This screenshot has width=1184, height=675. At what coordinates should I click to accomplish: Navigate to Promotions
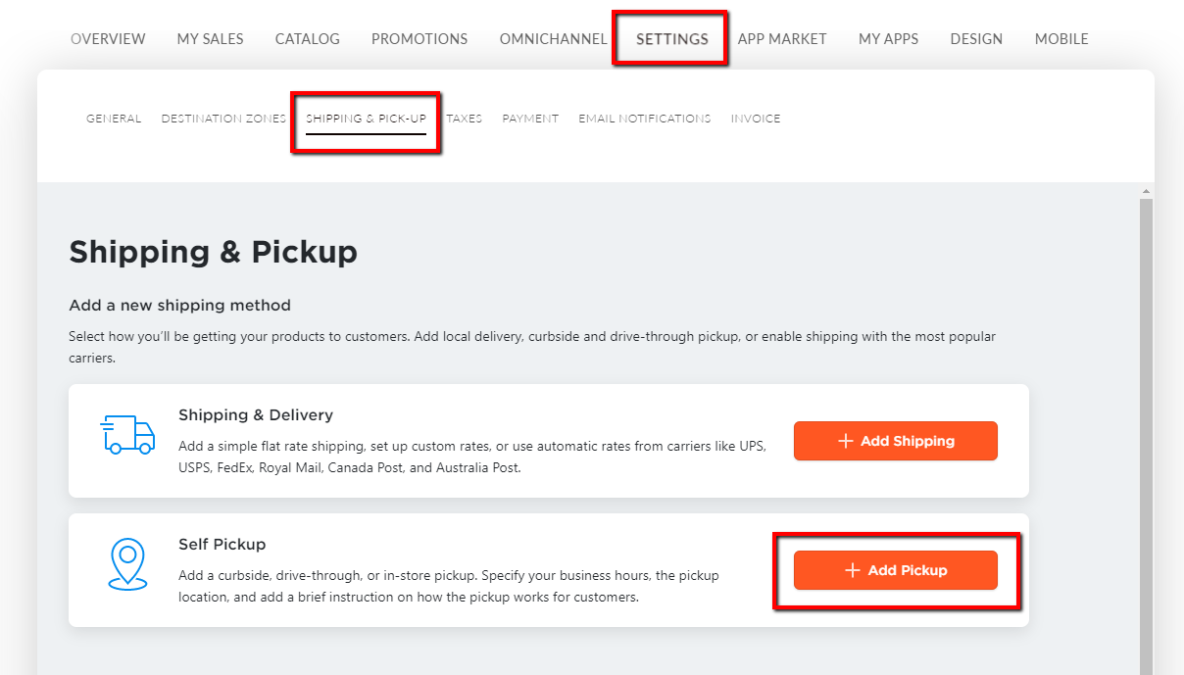click(x=419, y=39)
